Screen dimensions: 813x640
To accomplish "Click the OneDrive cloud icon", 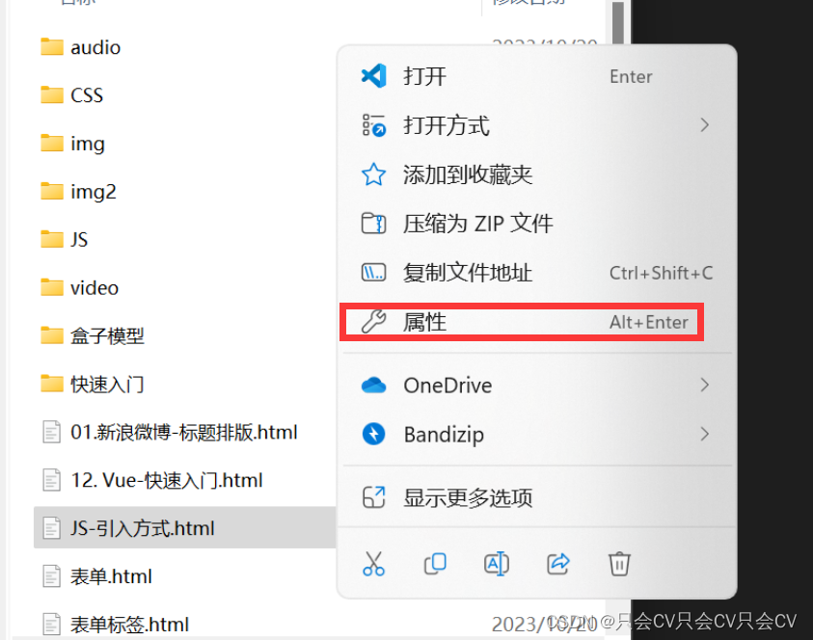I will coord(374,385).
